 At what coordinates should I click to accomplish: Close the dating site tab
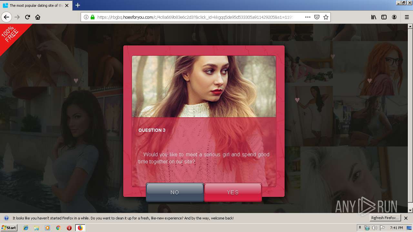[x=67, y=5]
